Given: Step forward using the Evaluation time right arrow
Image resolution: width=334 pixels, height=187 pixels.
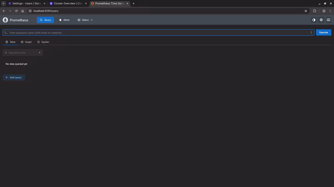Looking at the screenshot, I should 39,52.
